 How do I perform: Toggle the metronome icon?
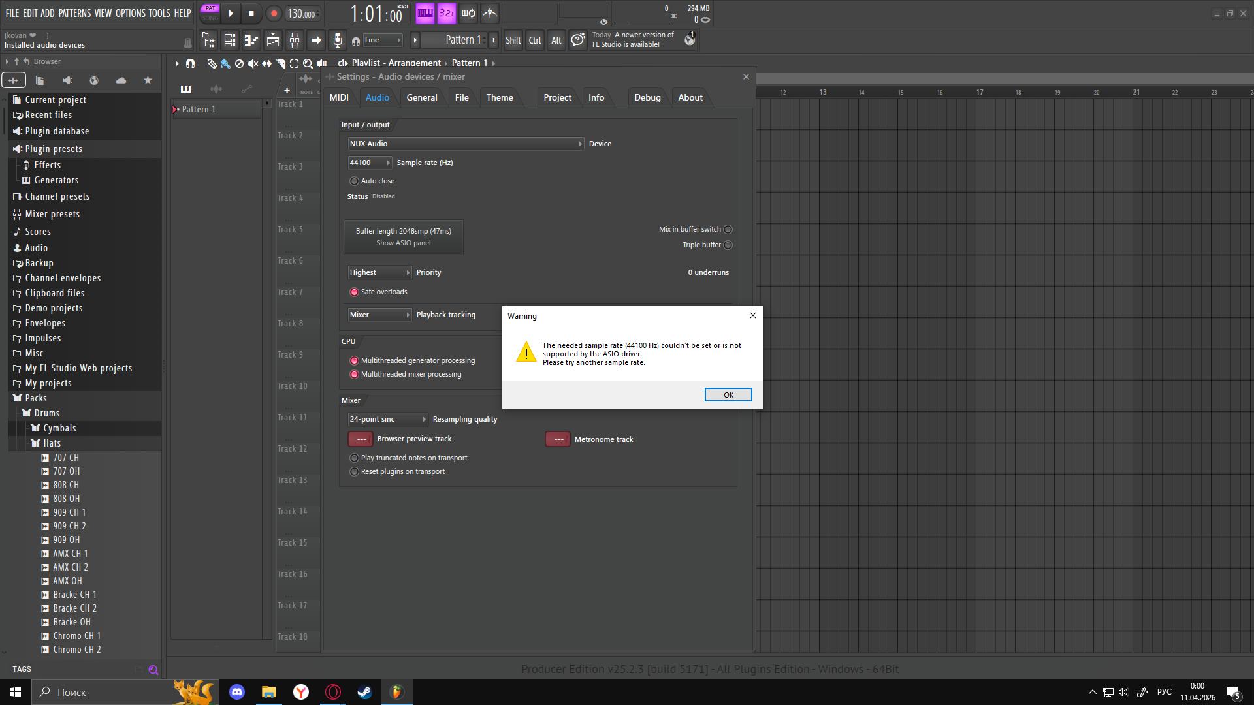[490, 13]
